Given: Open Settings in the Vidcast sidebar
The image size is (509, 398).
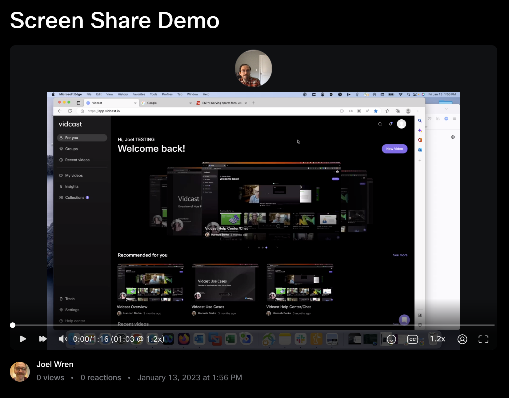Looking at the screenshot, I should coord(82,310).
